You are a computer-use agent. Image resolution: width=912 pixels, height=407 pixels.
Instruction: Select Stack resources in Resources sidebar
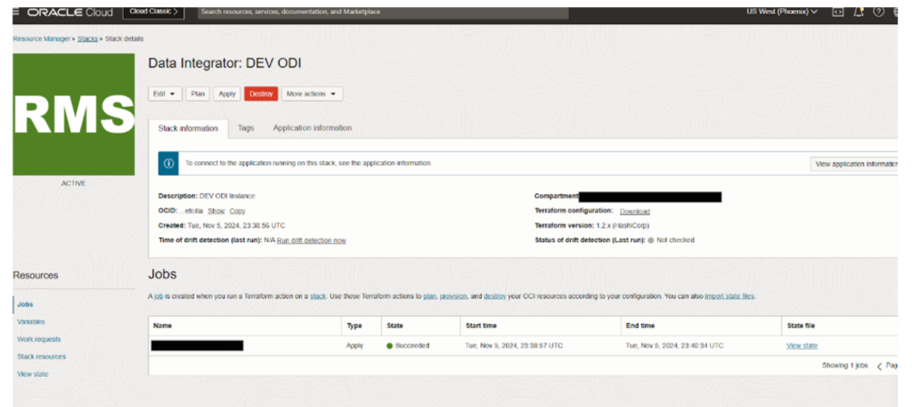tap(41, 356)
